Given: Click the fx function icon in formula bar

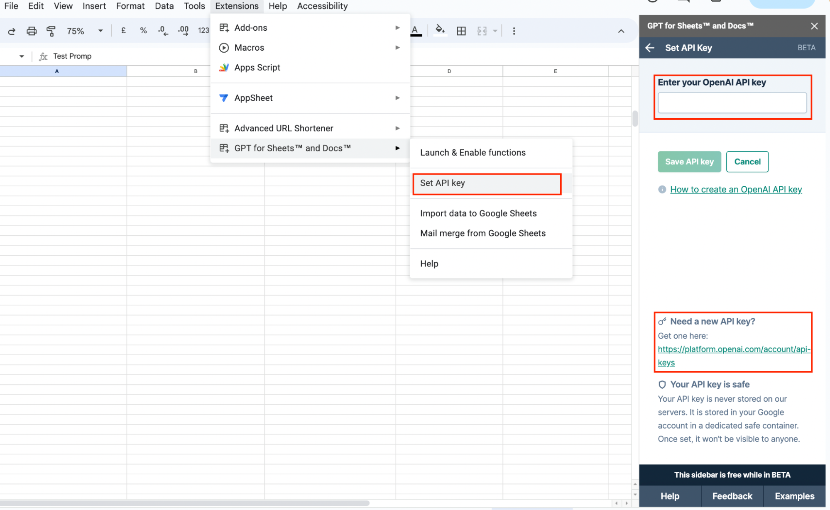Looking at the screenshot, I should 43,56.
